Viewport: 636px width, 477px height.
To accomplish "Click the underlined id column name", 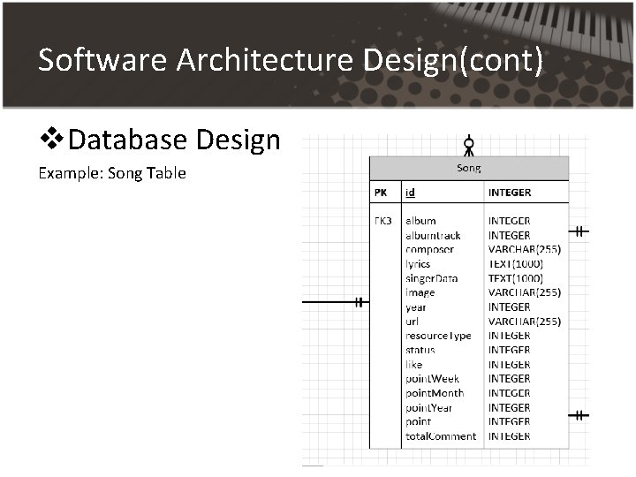I will 410,193.
